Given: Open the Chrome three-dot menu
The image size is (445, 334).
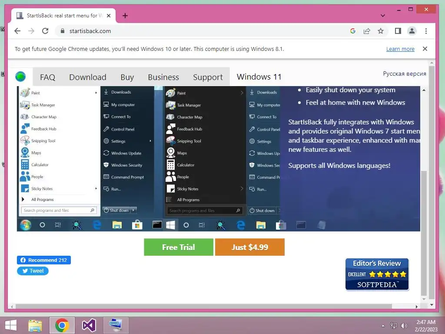Looking at the screenshot, I should (x=426, y=31).
